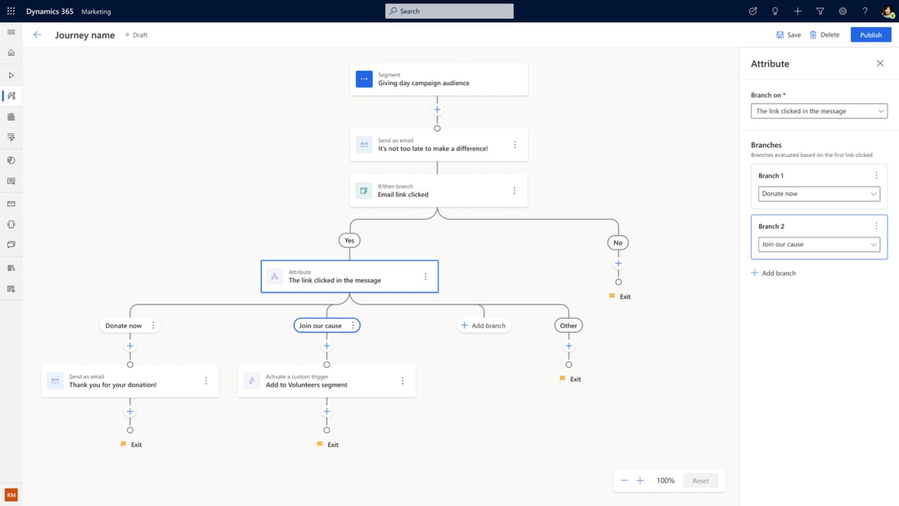The height and width of the screenshot is (506, 899).
Task: Select the Journeys icon in sidebar
Action: [x=11, y=96]
